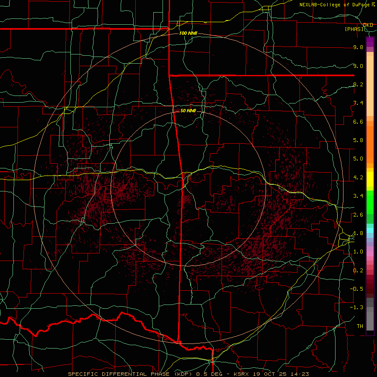Click the 4.2 scale value
This screenshot has width=377, height=377.
tap(358, 178)
